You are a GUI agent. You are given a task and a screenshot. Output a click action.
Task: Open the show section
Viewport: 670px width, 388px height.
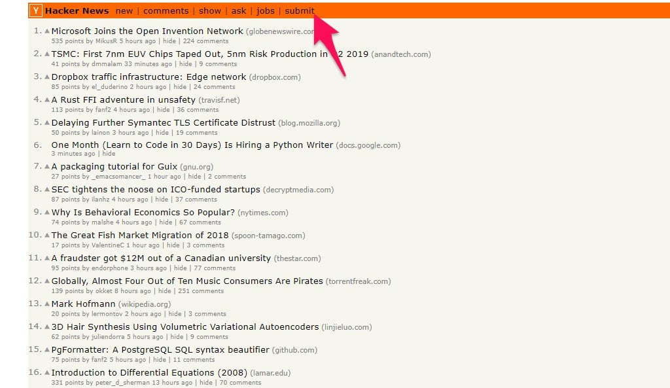click(x=210, y=10)
